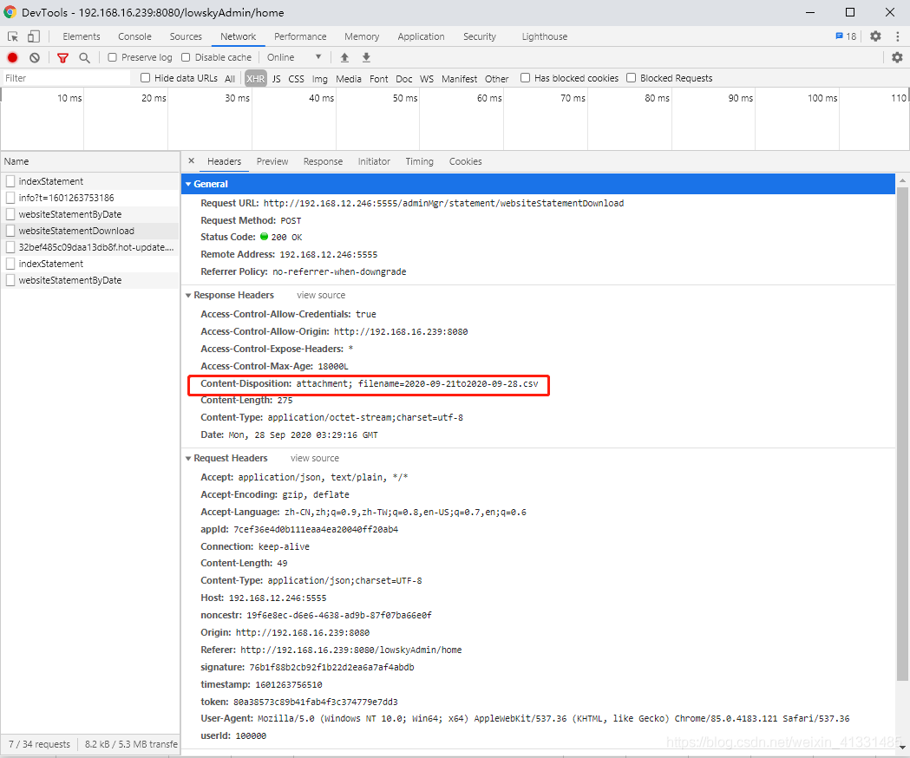The height and width of the screenshot is (758, 910).
Task: Stop recording network log with red button
Action: (x=12, y=57)
